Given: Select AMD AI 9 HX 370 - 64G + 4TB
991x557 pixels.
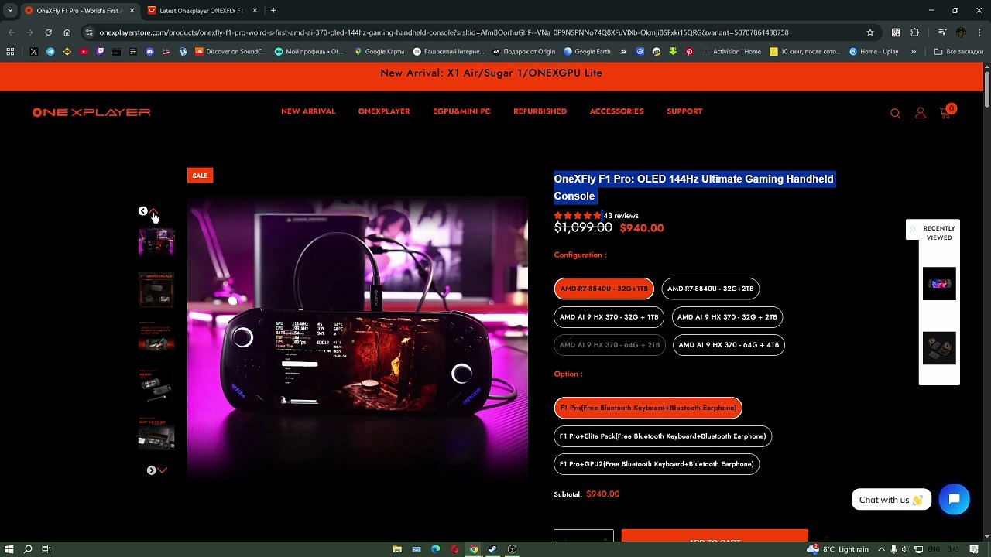Looking at the screenshot, I should (x=729, y=345).
